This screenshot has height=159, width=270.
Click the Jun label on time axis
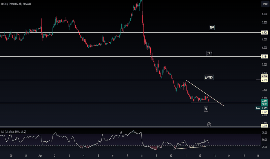(40, 156)
